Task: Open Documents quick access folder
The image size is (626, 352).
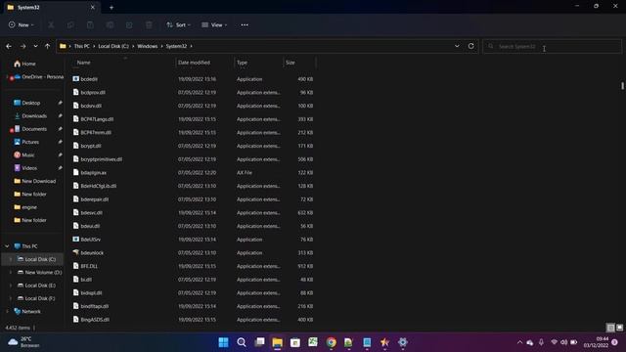Action: (x=30, y=129)
